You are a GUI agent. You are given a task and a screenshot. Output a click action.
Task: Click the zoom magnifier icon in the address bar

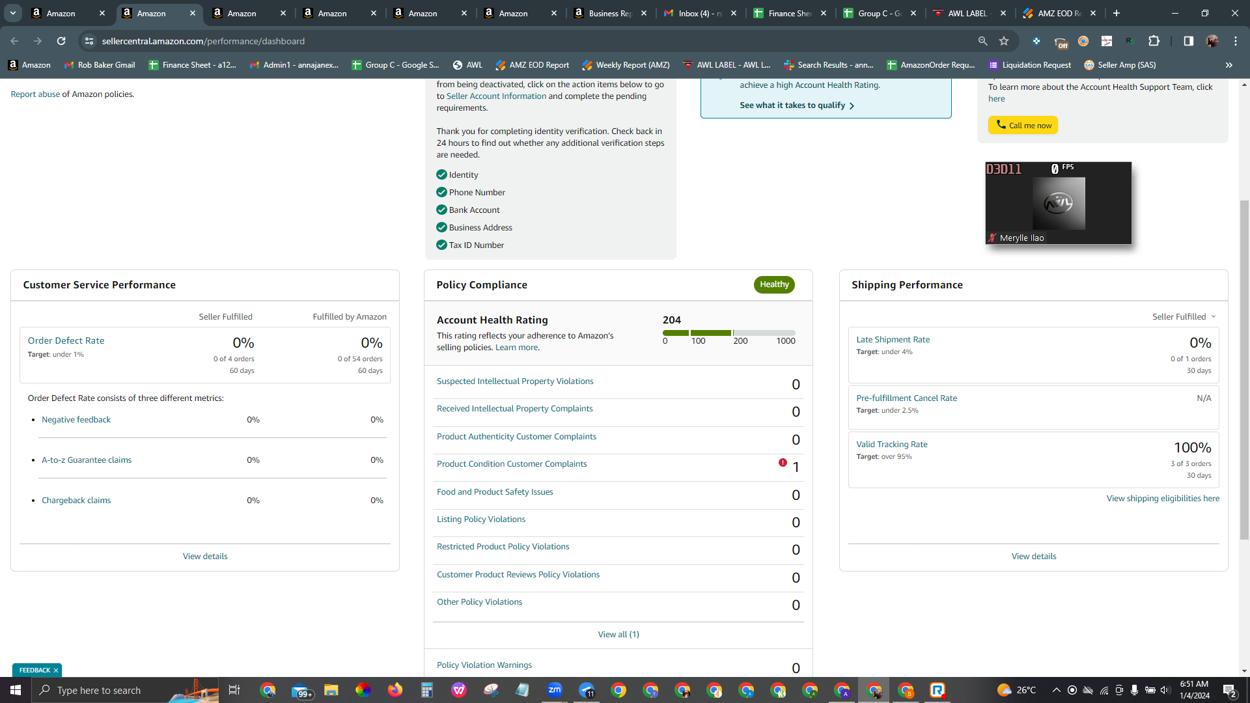[x=982, y=41]
